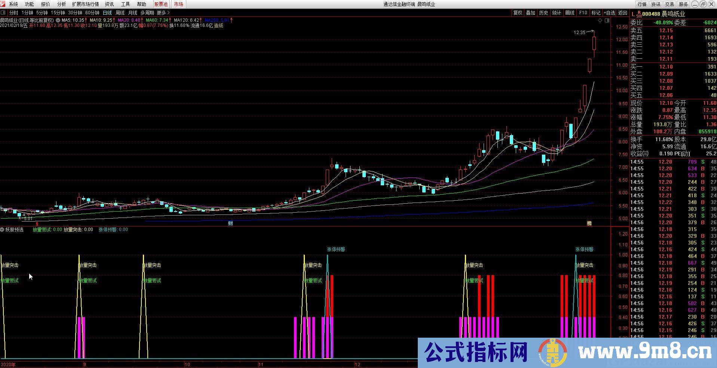Click the 历史 toolbar button
Viewport: 717px width, 368px height.
coord(543,13)
